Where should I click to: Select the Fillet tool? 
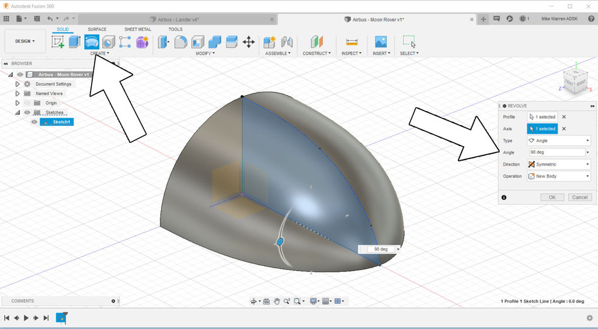coord(181,41)
